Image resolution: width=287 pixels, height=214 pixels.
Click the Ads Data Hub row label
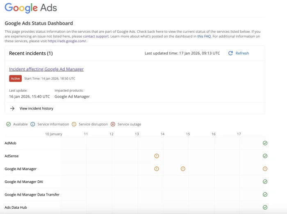point(16,207)
